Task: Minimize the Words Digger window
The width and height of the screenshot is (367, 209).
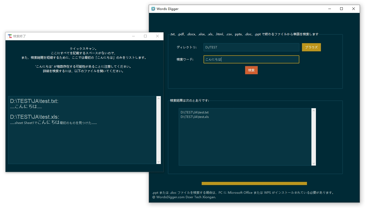Action: pos(330,9)
